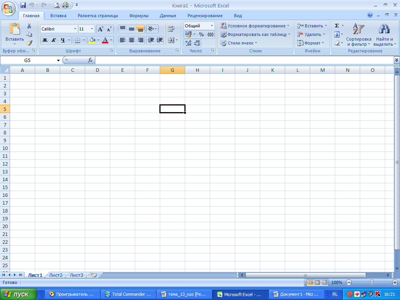
Task: Switch to Normal view in the status bar
Action: (x=310, y=282)
